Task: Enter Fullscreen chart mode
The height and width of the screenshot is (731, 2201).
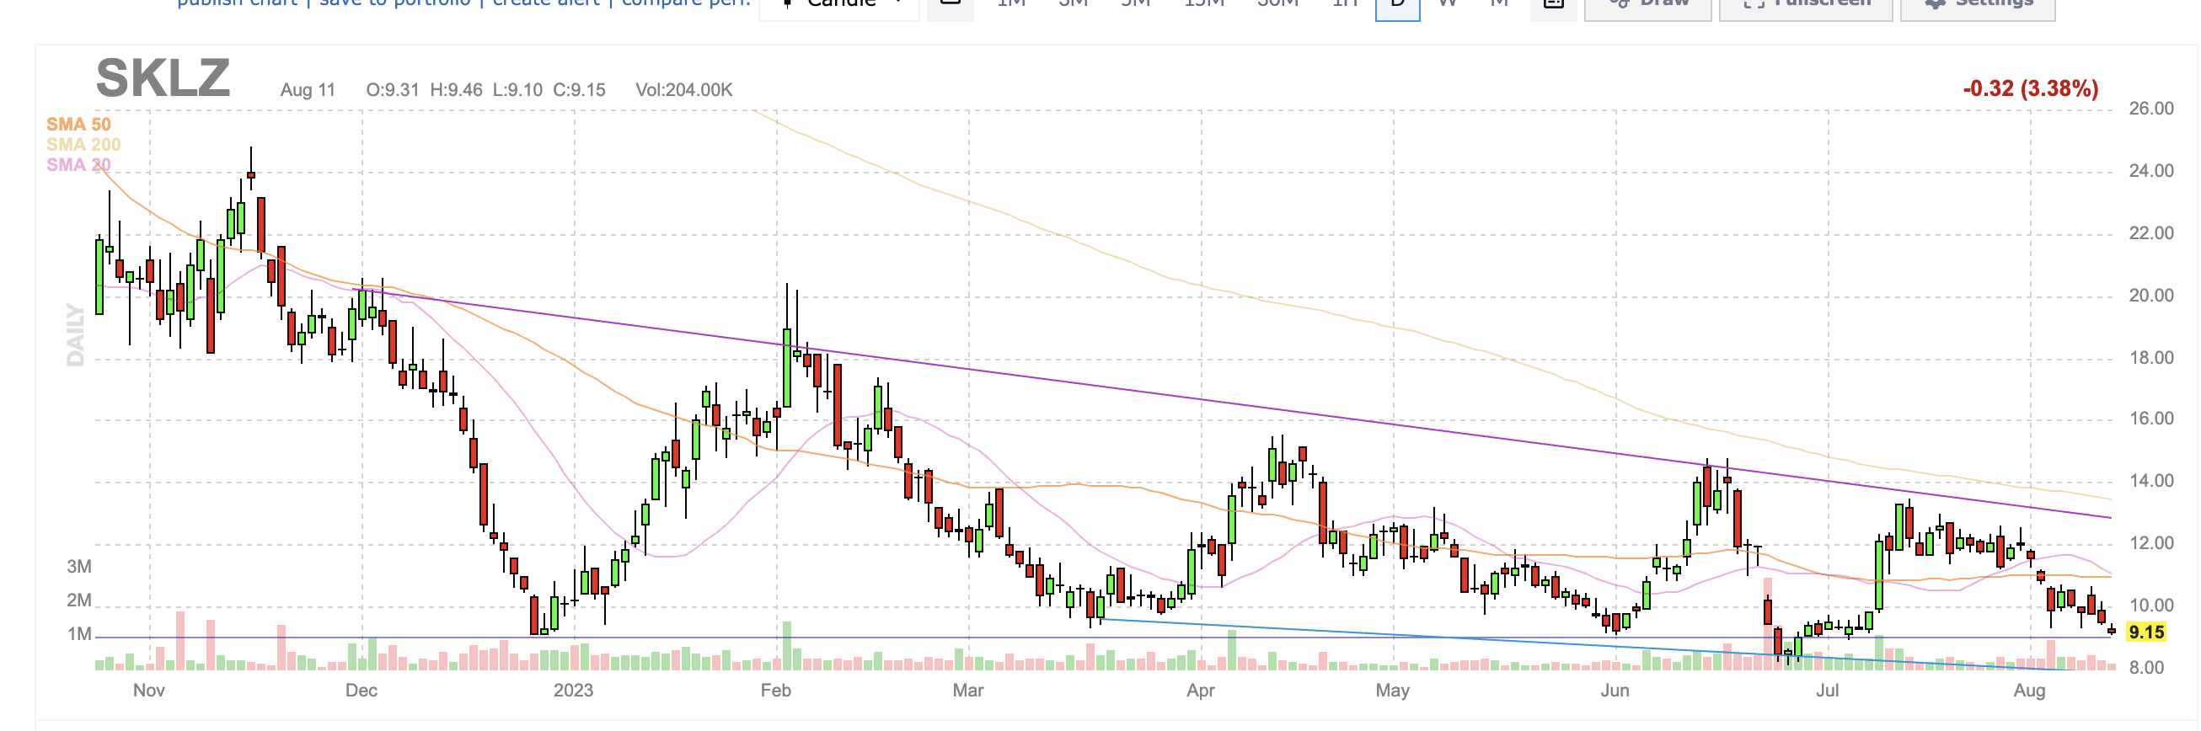Action: (1806, 5)
